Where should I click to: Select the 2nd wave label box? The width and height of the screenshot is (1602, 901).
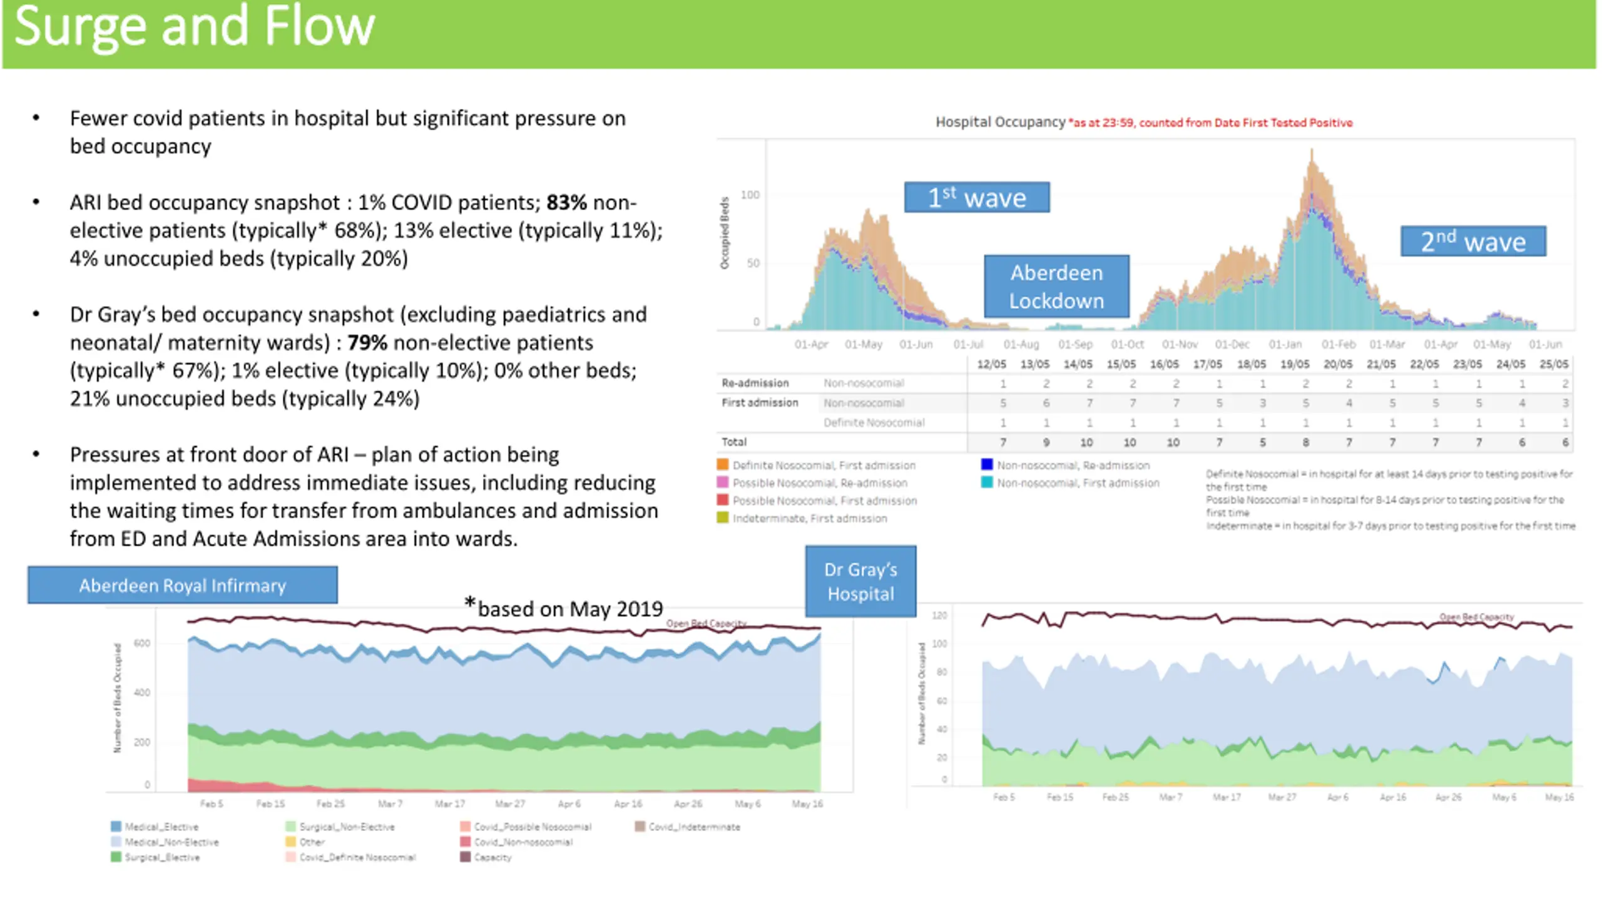pos(1473,242)
